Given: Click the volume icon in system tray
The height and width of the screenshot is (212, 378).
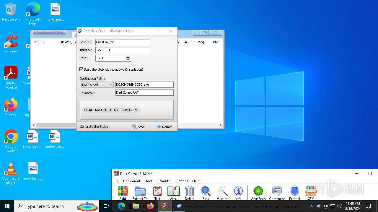Looking at the screenshot, I should (340, 206).
